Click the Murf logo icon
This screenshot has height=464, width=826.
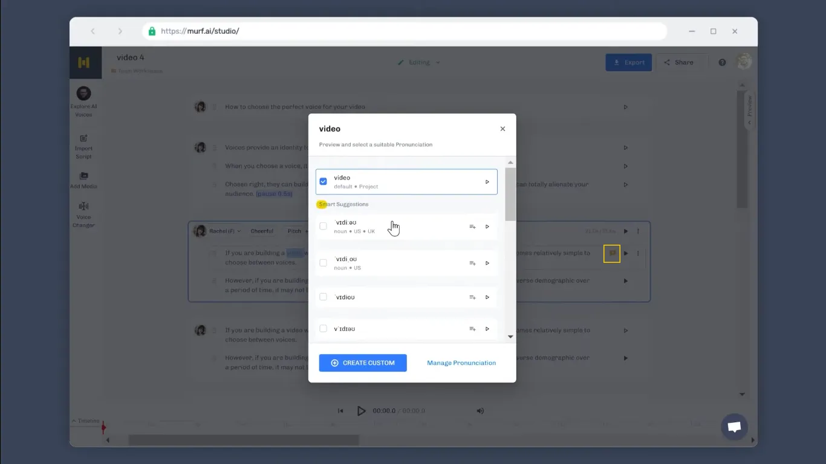tap(84, 62)
